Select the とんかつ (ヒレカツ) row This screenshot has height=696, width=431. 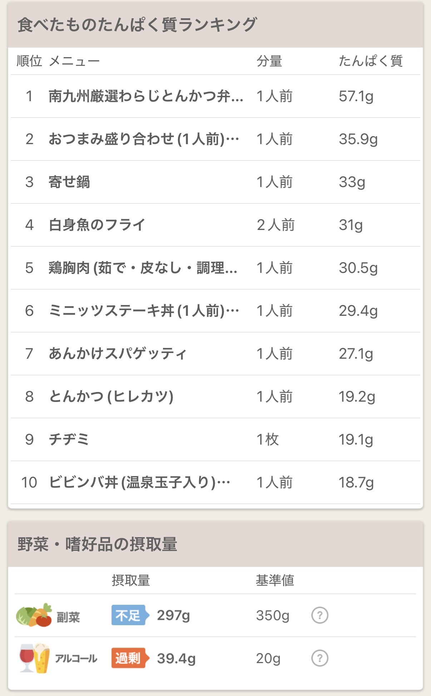tap(111, 397)
